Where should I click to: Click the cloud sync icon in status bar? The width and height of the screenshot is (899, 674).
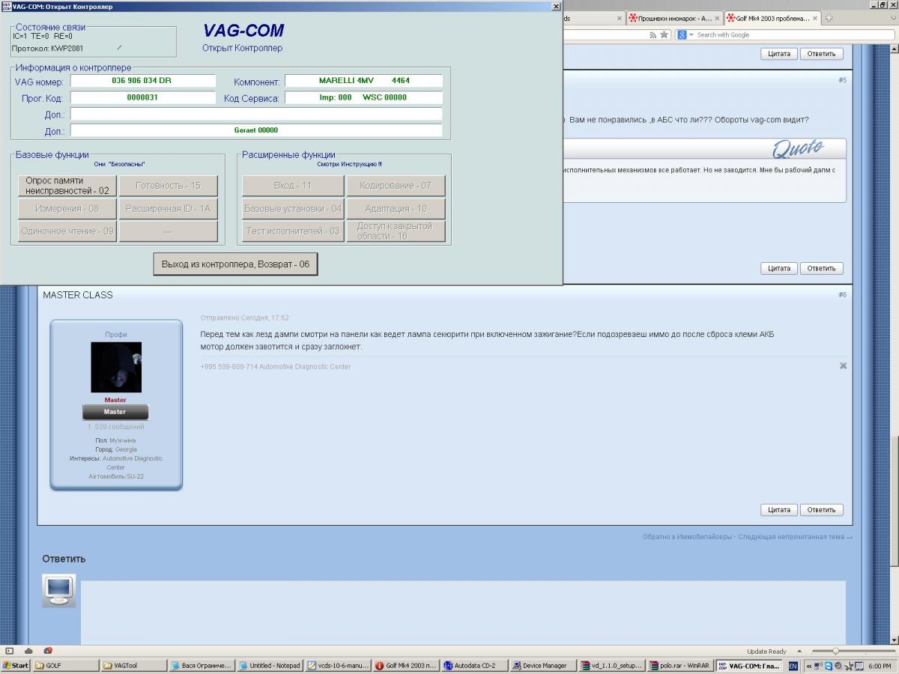(x=28, y=652)
